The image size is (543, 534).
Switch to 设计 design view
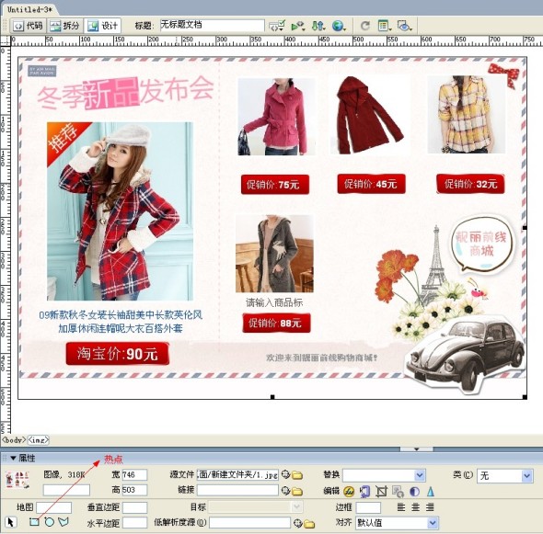[x=102, y=26]
